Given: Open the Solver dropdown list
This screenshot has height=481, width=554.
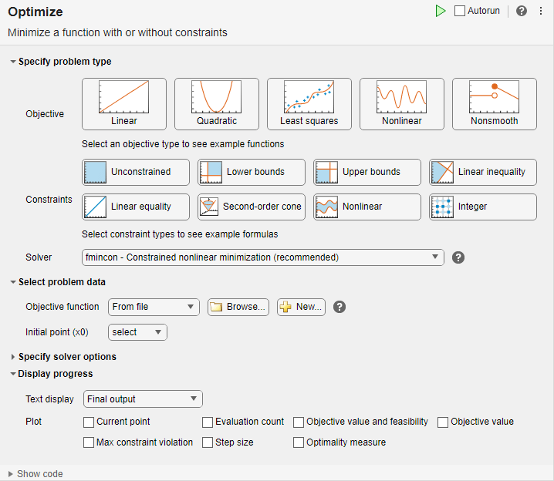Looking at the screenshot, I should (262, 257).
